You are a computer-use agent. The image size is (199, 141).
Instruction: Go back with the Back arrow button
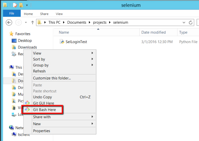pos(9,23)
